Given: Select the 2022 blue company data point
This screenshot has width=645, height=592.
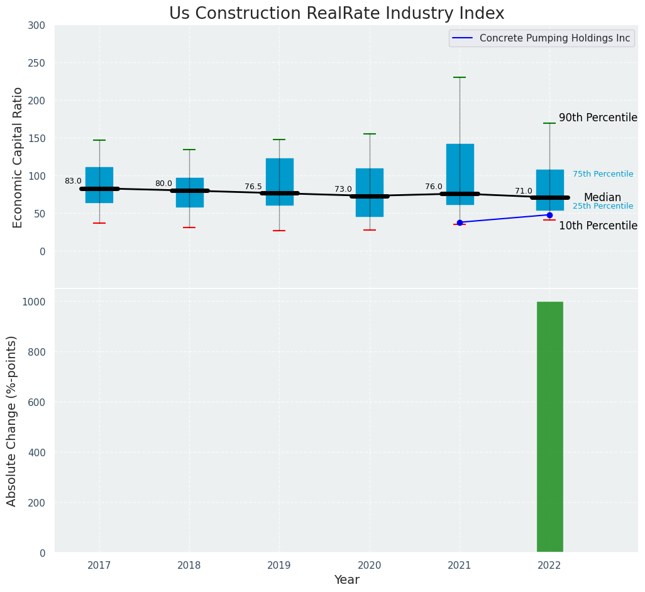Looking at the screenshot, I should pos(549,215).
